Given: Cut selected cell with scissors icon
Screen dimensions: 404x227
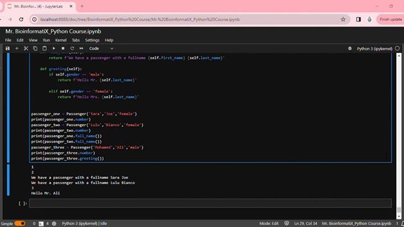Looking at the screenshot, I should click(x=26, y=49).
